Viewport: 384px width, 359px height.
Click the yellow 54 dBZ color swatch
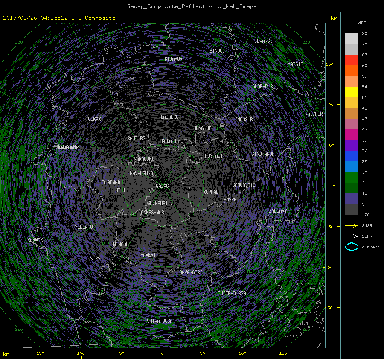point(352,92)
